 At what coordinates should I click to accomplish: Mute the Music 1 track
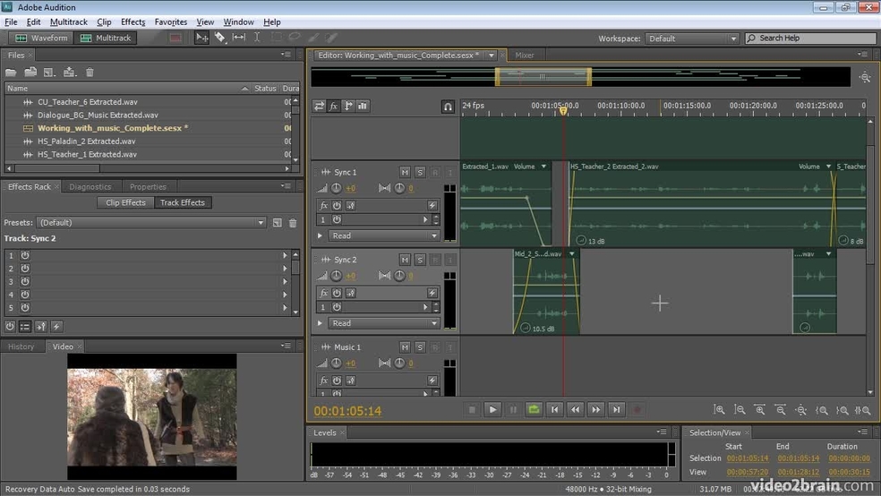pyautogui.click(x=405, y=347)
